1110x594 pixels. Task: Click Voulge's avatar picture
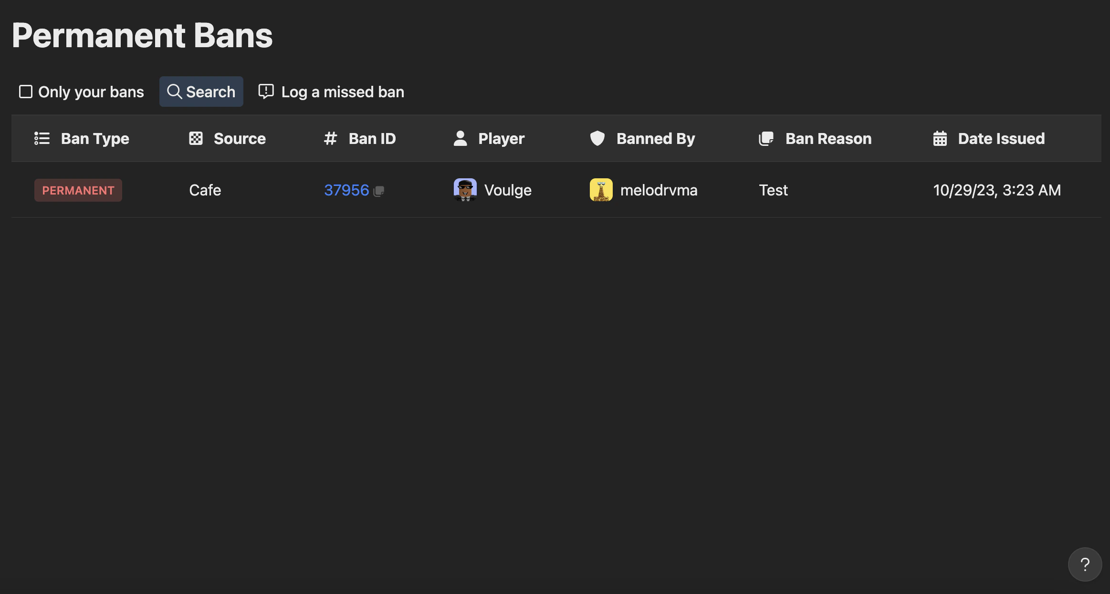click(x=465, y=190)
